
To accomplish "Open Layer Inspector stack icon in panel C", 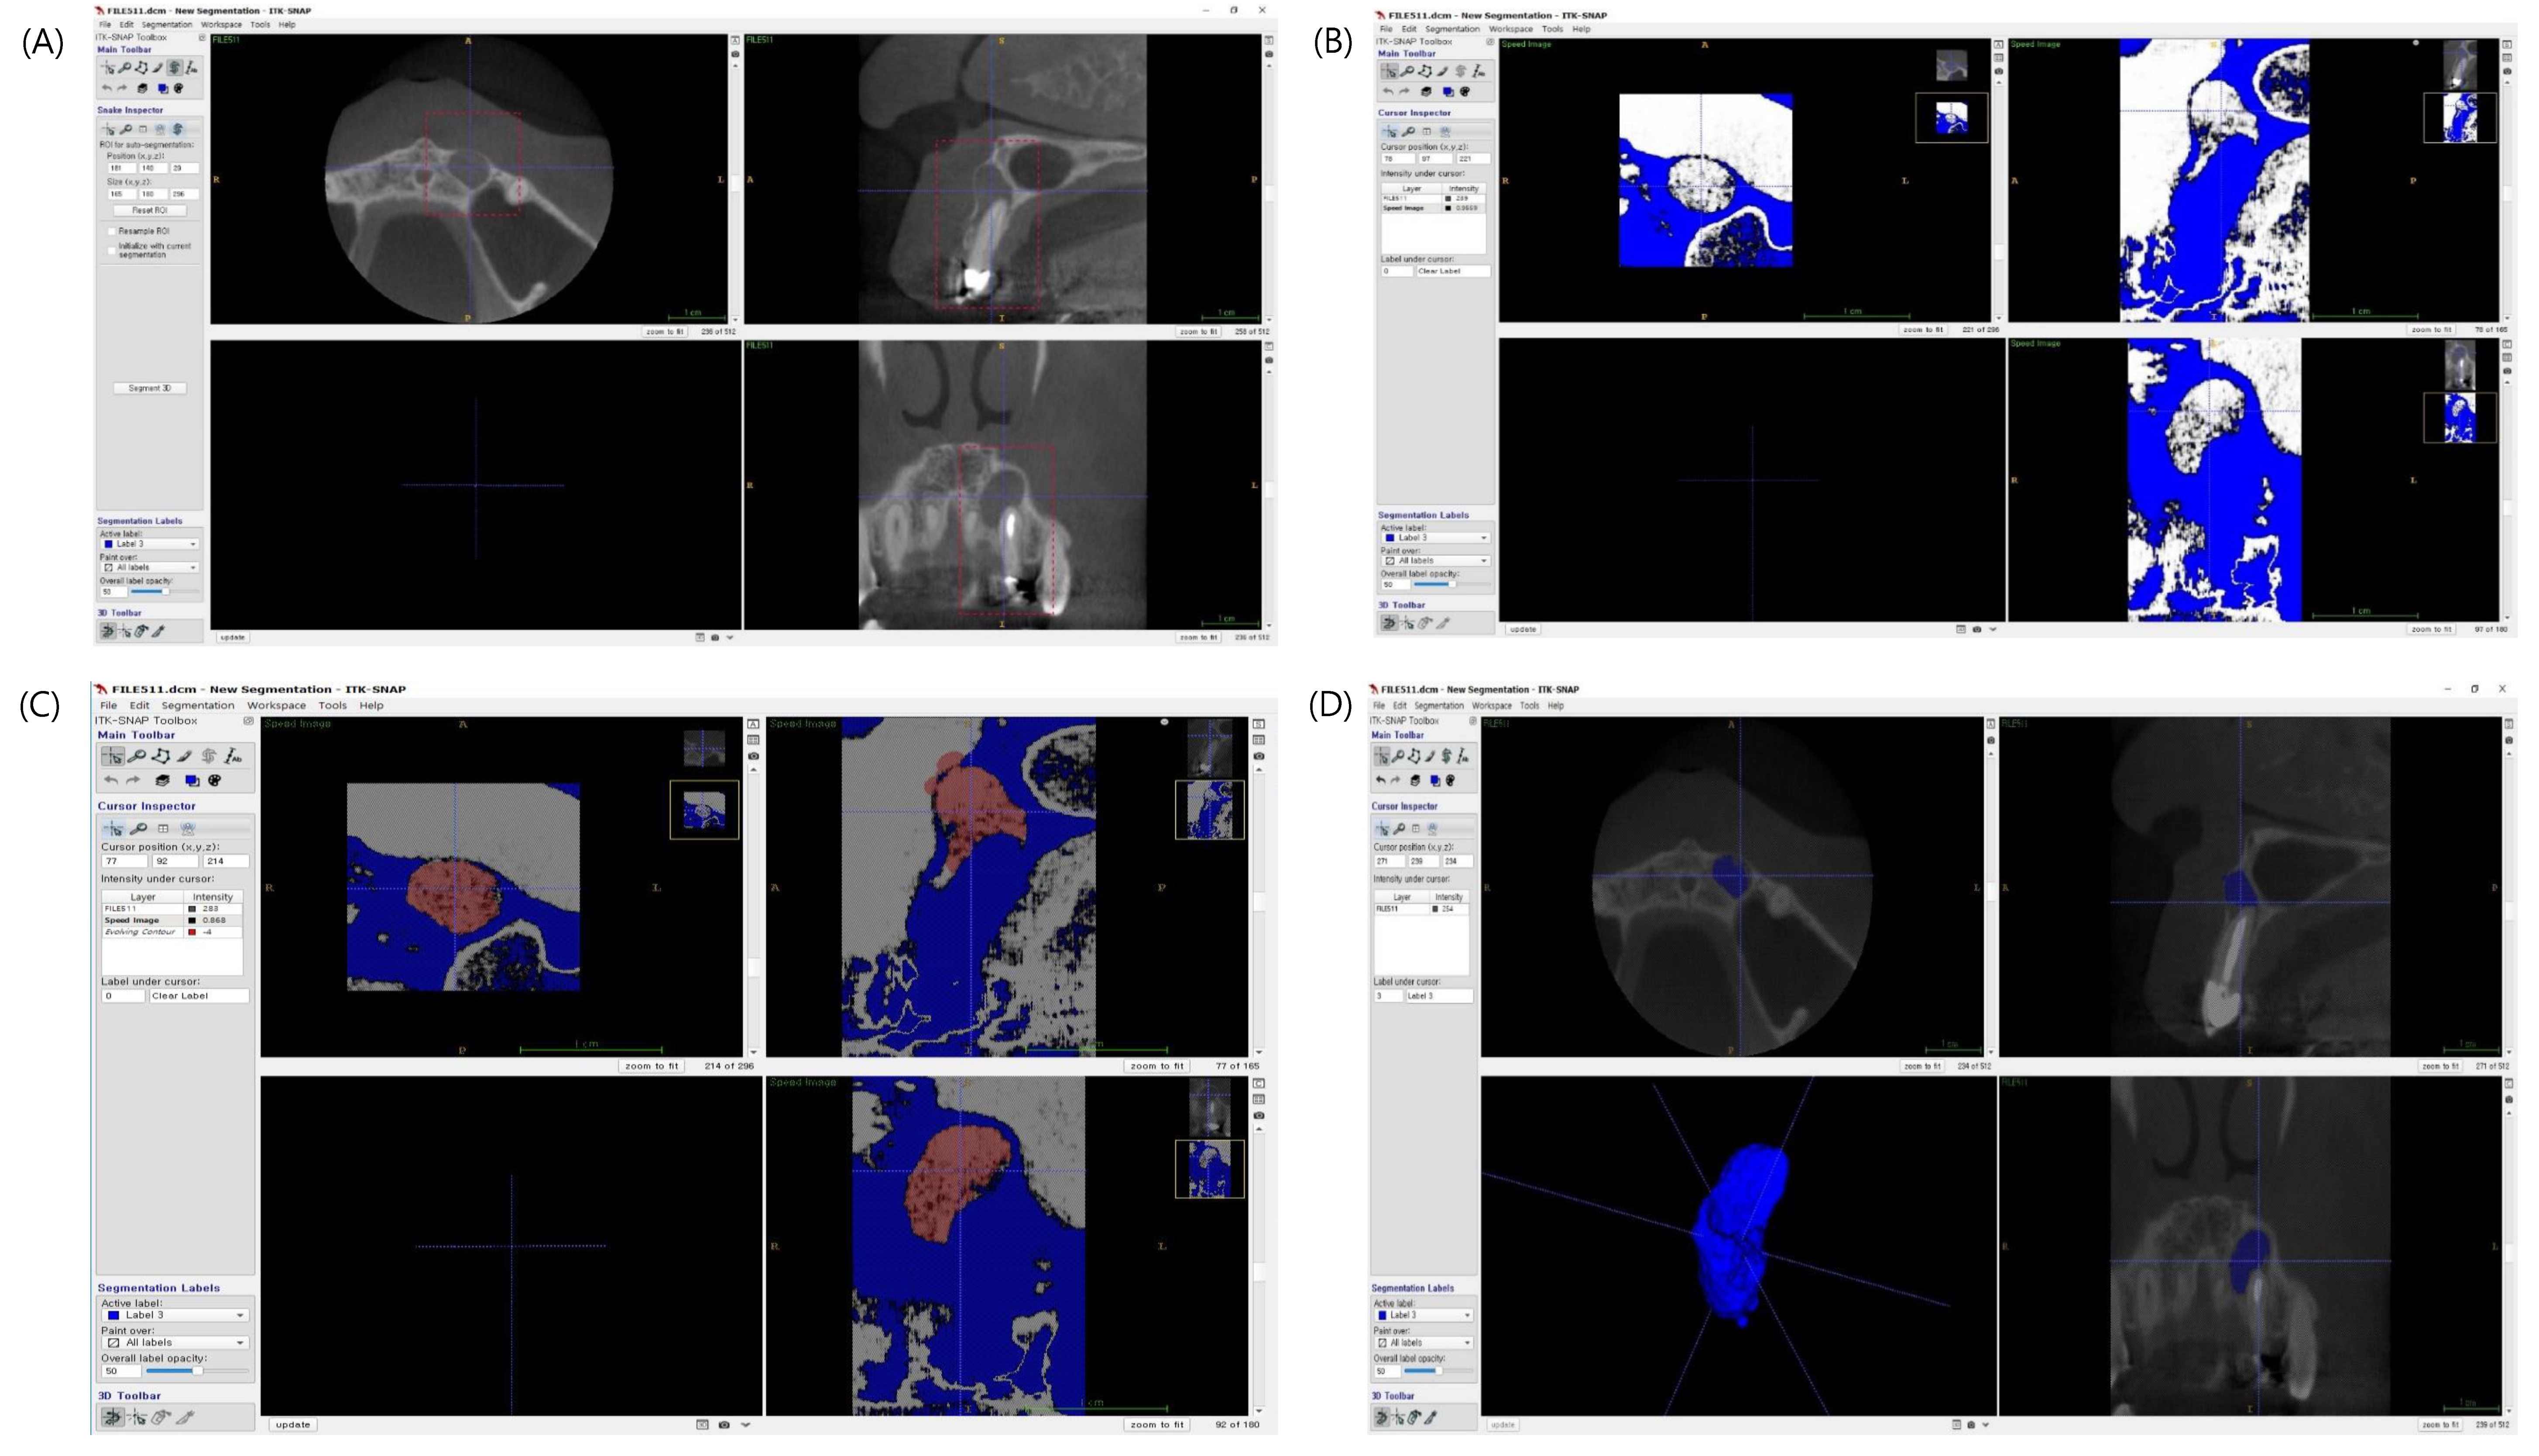I will pos(162,780).
